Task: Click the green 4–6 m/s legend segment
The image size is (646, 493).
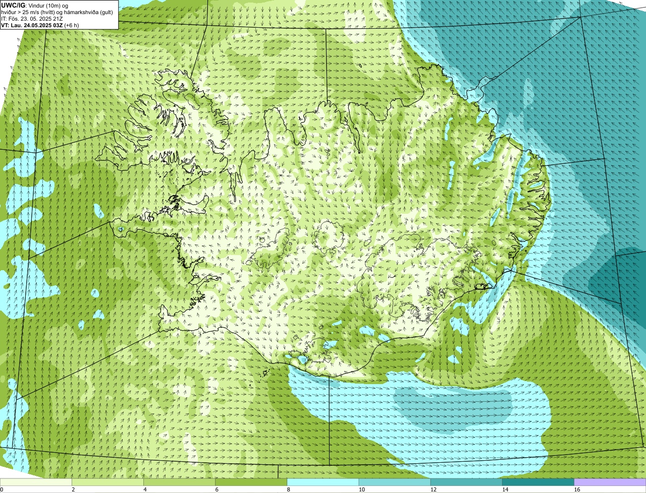Action: 179,482
